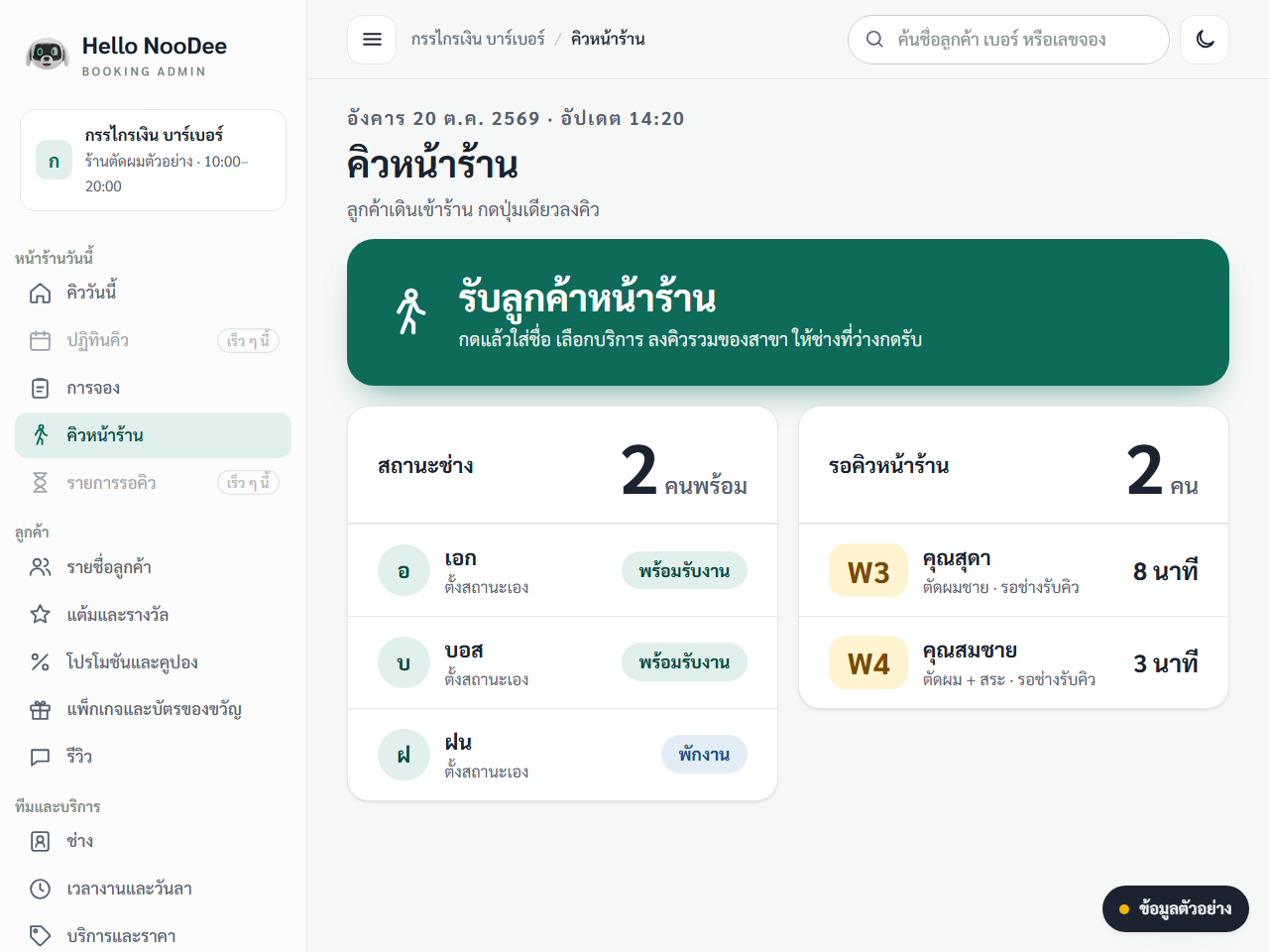Screen dimensions: 1269x952
Task: Toggle เอก's พร้อมรับงาน status pill
Action: point(684,570)
